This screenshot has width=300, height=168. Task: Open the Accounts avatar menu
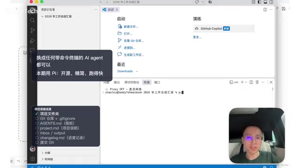(32, 149)
